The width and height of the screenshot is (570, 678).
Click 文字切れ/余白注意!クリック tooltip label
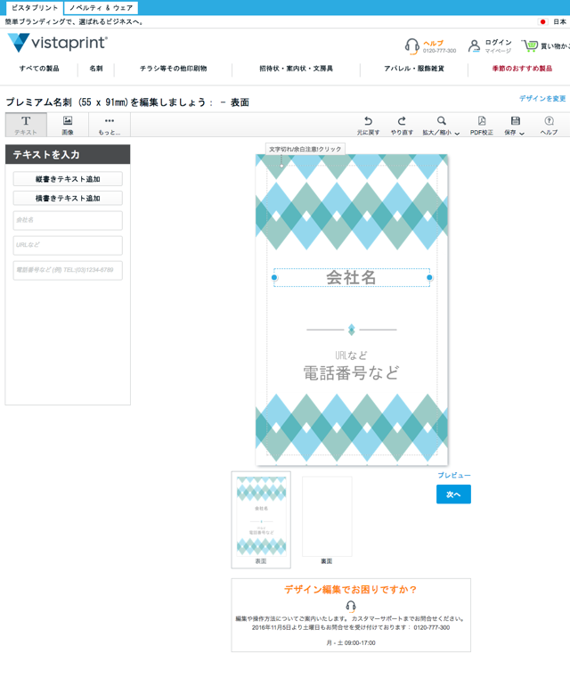[x=305, y=149]
